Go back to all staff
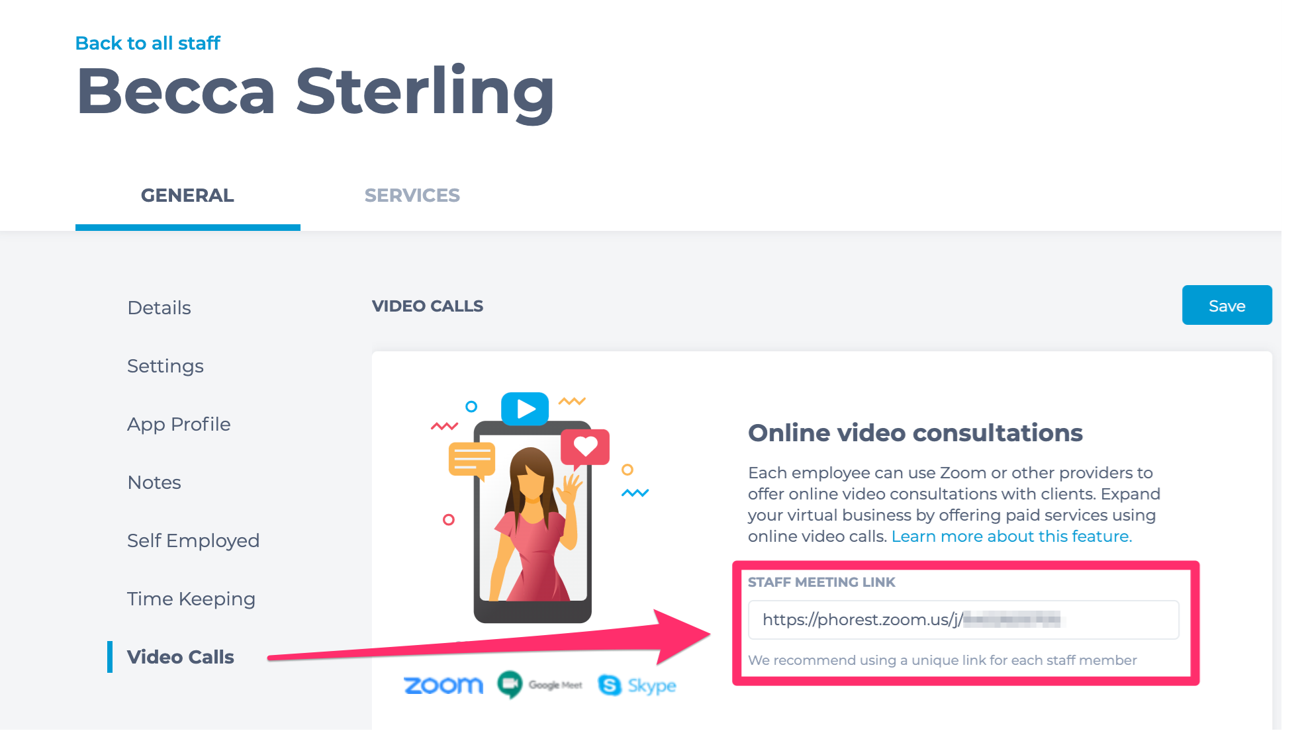 [148, 43]
